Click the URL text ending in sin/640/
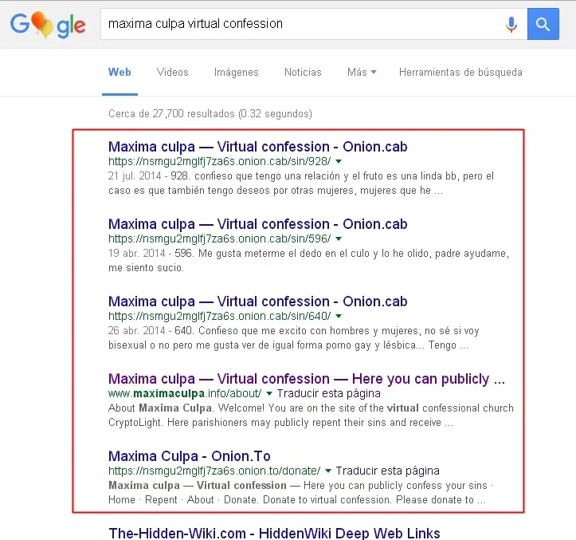The width and height of the screenshot is (576, 540). (220, 316)
